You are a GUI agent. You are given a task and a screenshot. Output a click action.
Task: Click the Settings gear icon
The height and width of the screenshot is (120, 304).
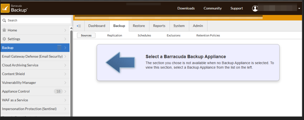click(x=4, y=39)
